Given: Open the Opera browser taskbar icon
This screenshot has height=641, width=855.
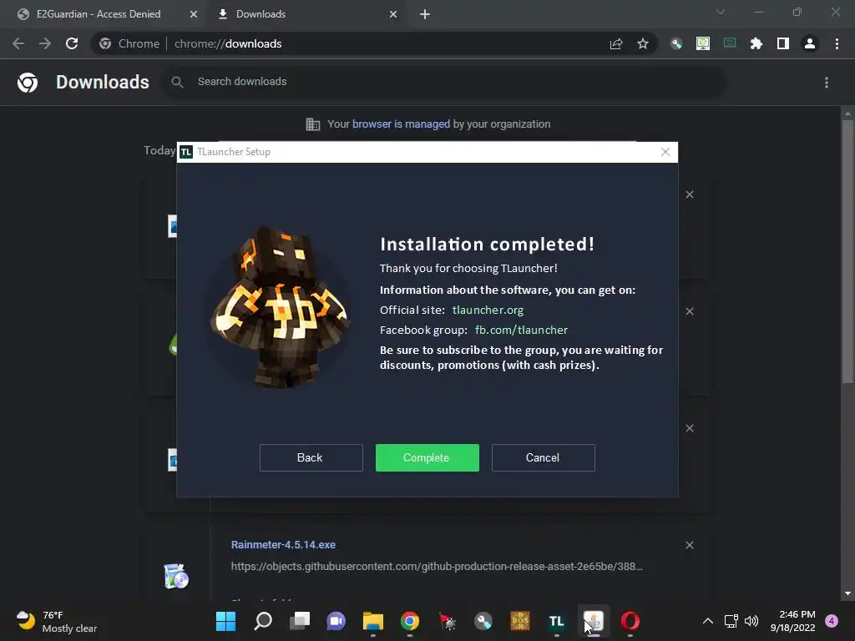Looking at the screenshot, I should [630, 621].
